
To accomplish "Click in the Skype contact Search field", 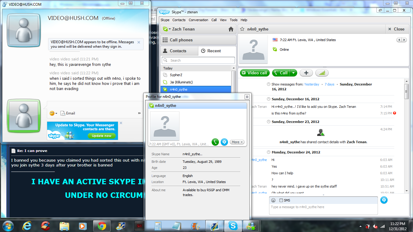I will pos(198,60).
